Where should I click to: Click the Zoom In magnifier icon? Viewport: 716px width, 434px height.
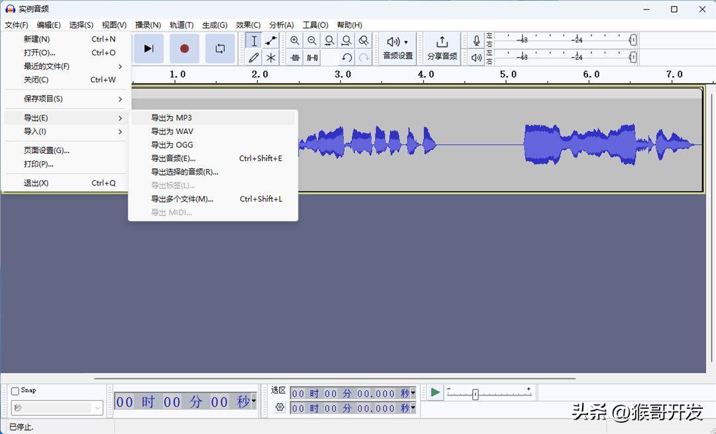pos(294,40)
